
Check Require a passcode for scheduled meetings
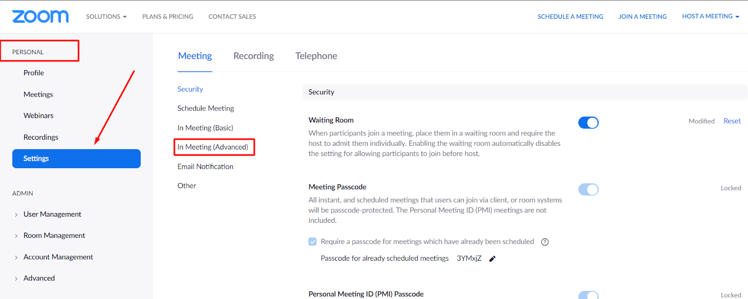tap(312, 242)
